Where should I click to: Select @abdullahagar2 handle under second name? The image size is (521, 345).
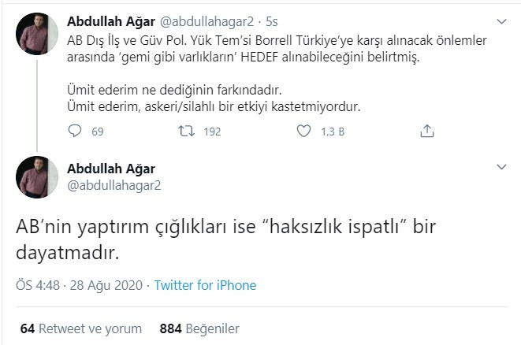(114, 186)
